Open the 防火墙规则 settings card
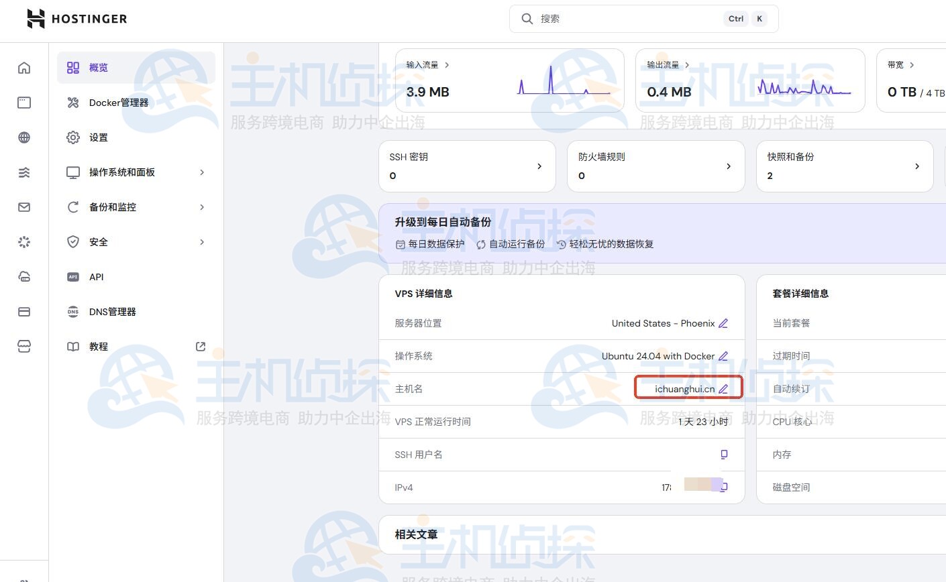Viewport: 946px width, 582px height. 655,166
